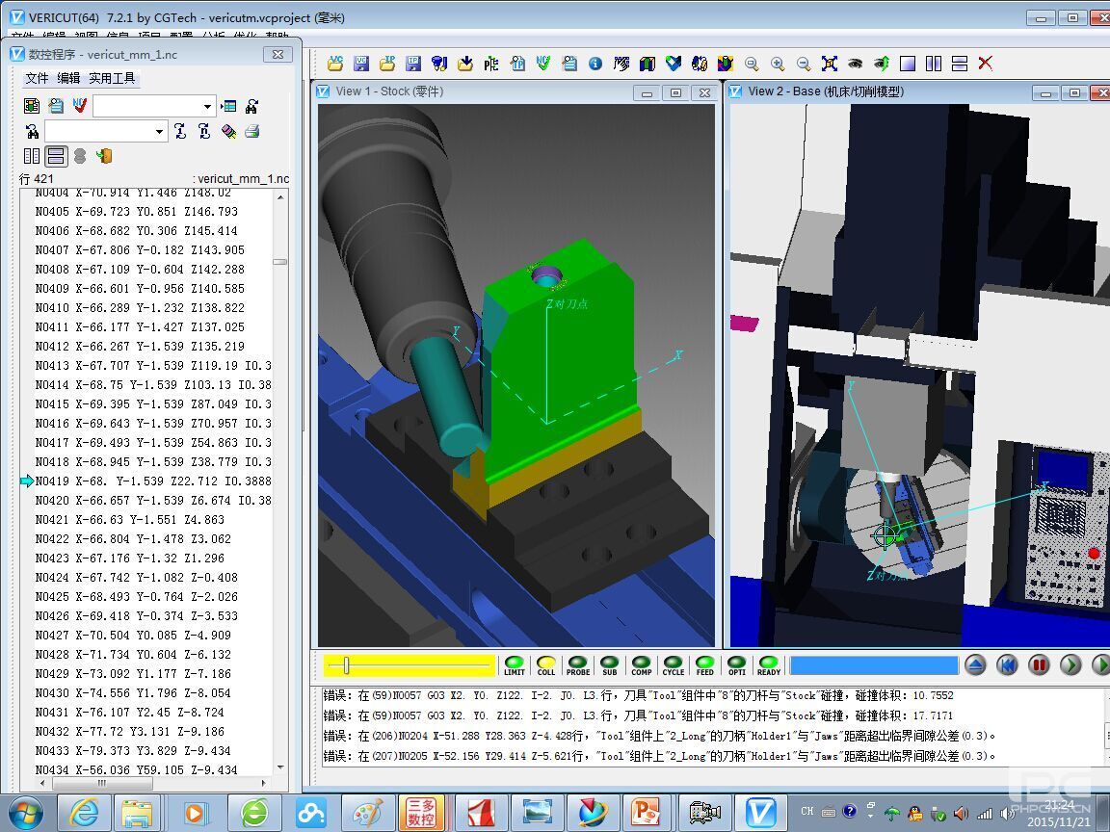Viewport: 1110px width, 832px height.
Task: Select NC line N0419 in program listing
Action: [x=153, y=481]
